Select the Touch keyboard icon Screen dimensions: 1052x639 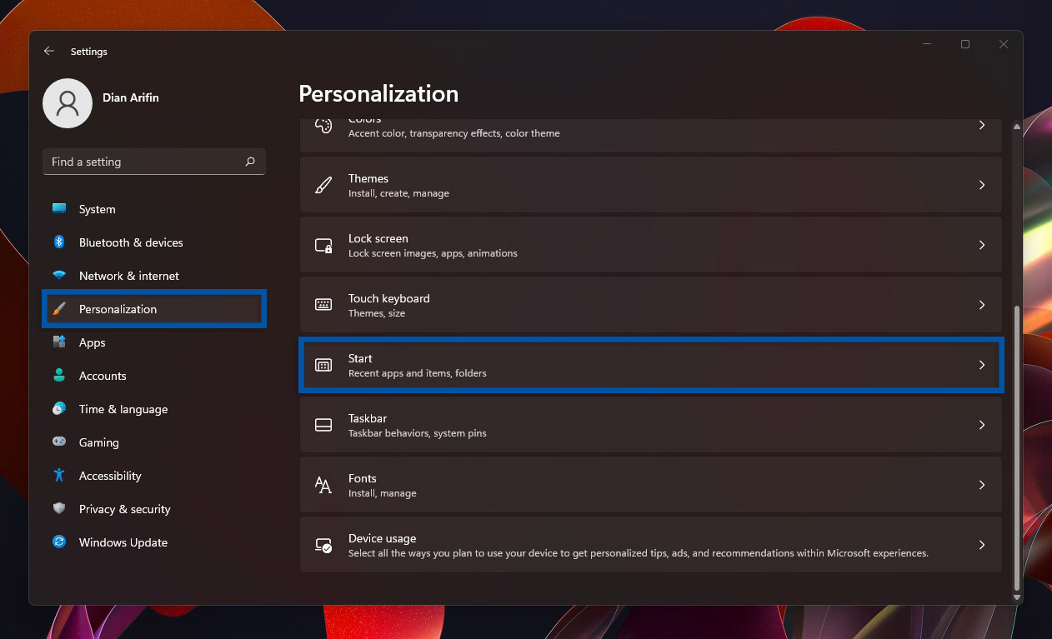tap(323, 304)
